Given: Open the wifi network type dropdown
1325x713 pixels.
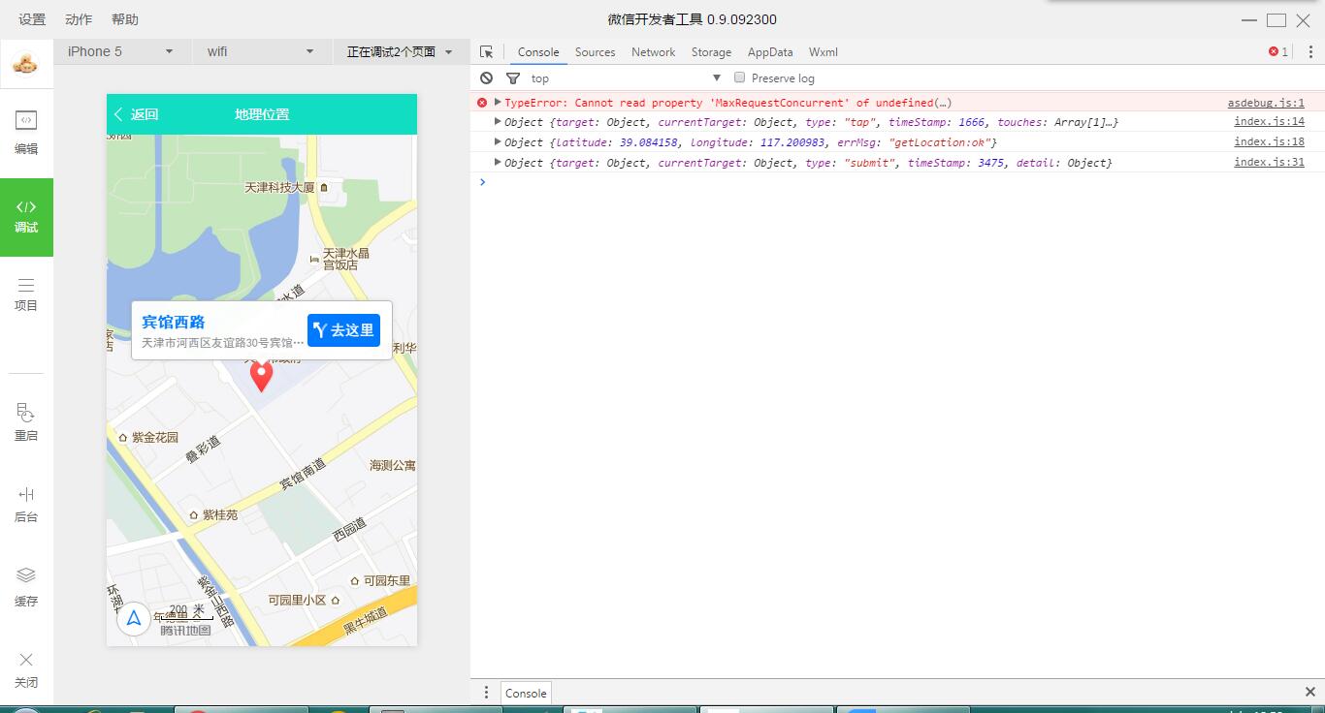Looking at the screenshot, I should (261, 52).
